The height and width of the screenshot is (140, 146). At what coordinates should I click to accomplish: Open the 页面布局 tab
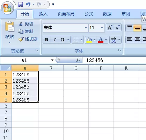pos(66,14)
